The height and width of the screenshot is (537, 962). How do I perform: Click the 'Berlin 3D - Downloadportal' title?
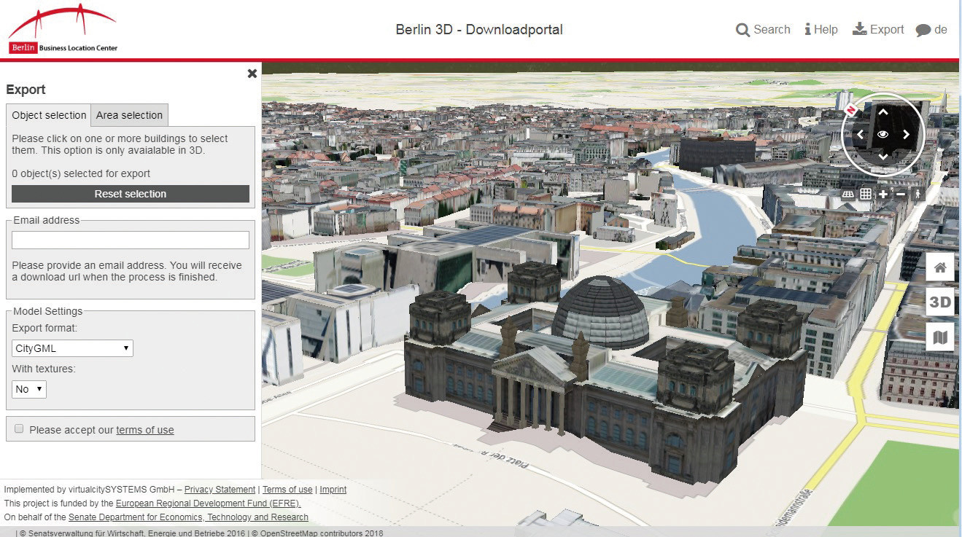[x=479, y=30]
